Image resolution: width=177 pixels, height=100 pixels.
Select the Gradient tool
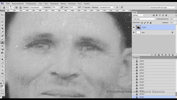[2, 53]
